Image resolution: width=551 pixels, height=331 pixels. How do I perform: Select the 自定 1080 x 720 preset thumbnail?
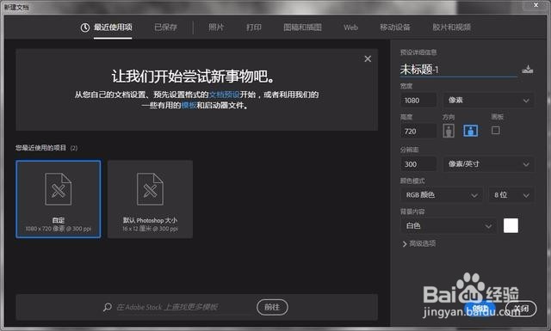(59, 199)
